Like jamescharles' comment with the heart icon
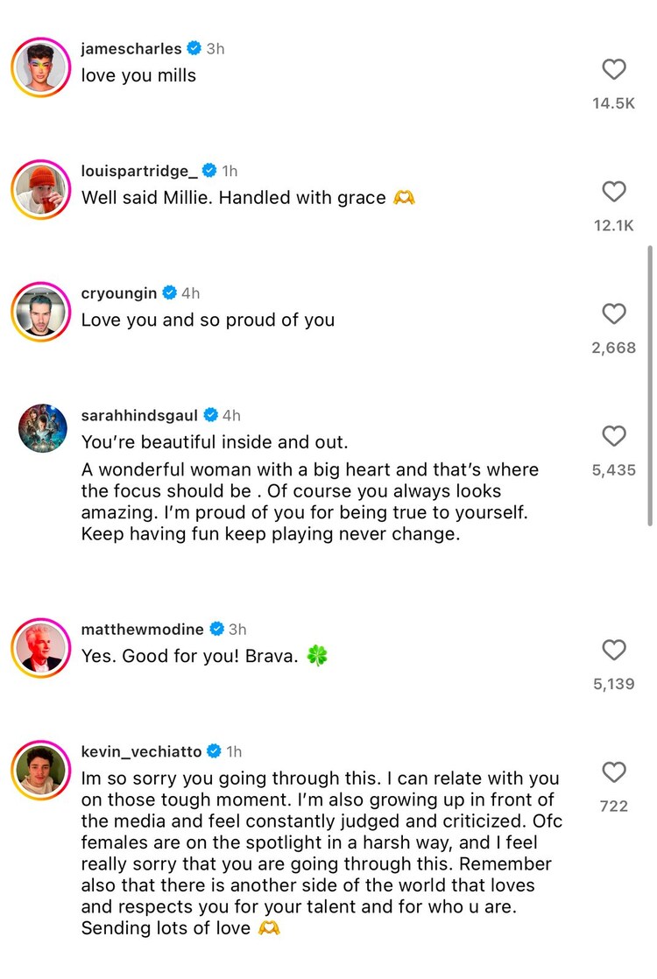Image resolution: width=657 pixels, height=979 pixels. [x=614, y=70]
